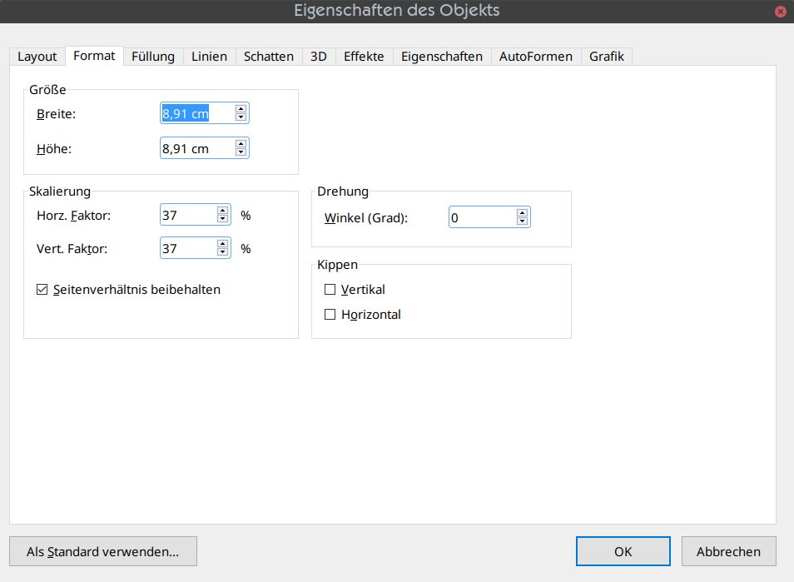Image resolution: width=794 pixels, height=582 pixels.
Task: Open the Eigenschaften tab
Action: coord(442,57)
